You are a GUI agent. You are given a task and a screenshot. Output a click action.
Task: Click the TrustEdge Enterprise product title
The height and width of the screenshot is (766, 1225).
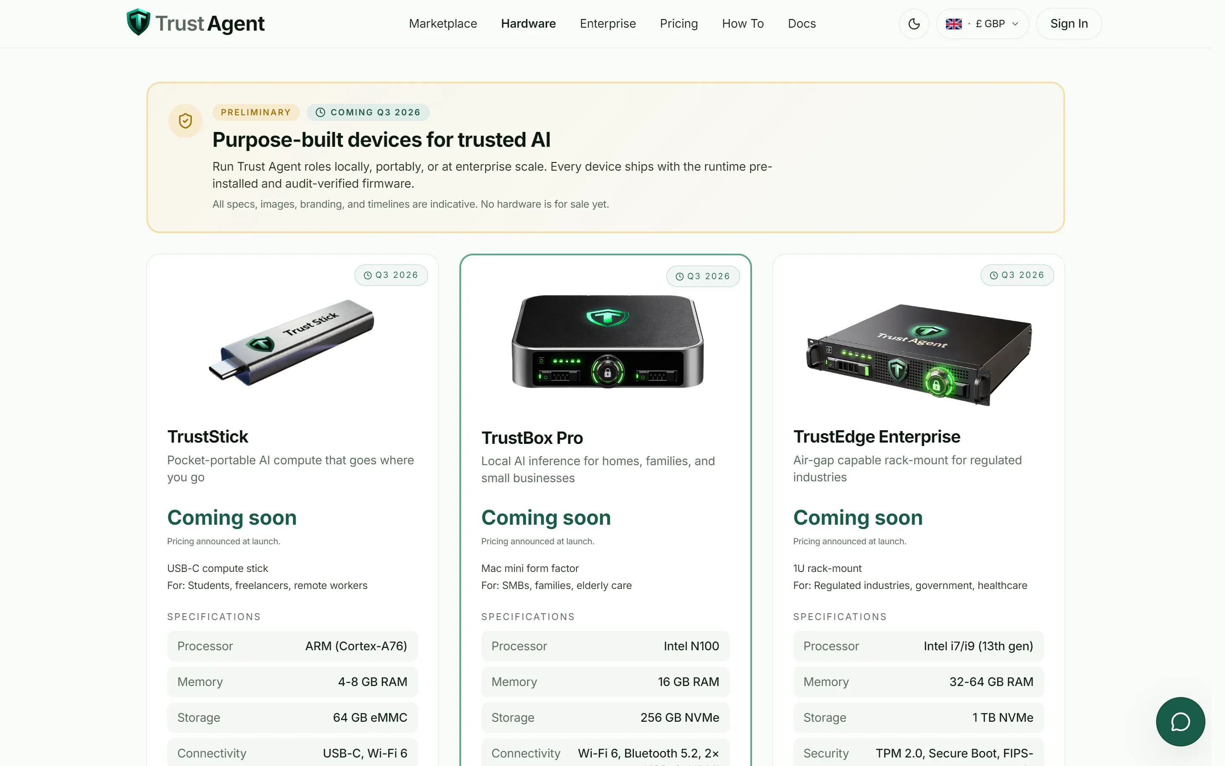(876, 437)
